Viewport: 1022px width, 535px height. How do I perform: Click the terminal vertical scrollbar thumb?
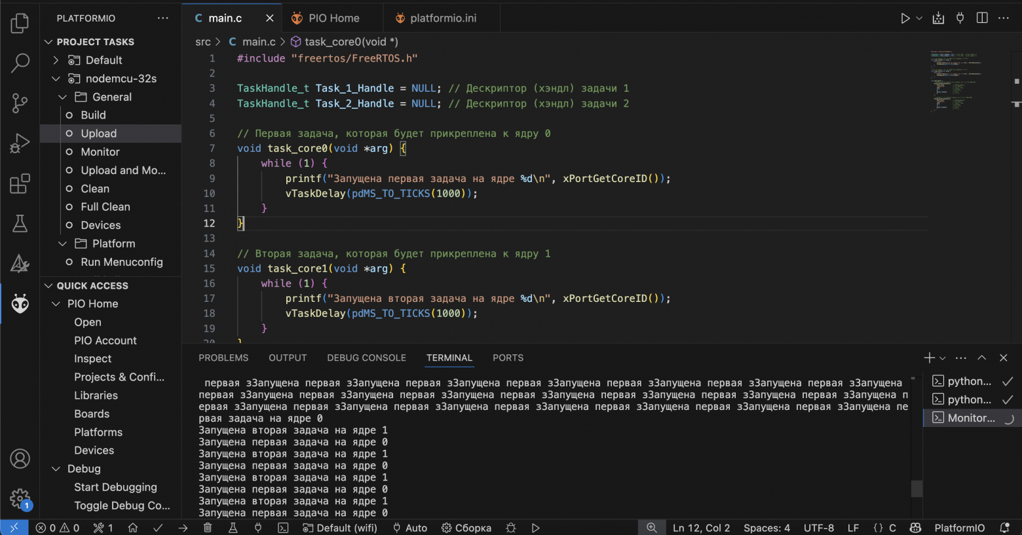click(x=917, y=489)
